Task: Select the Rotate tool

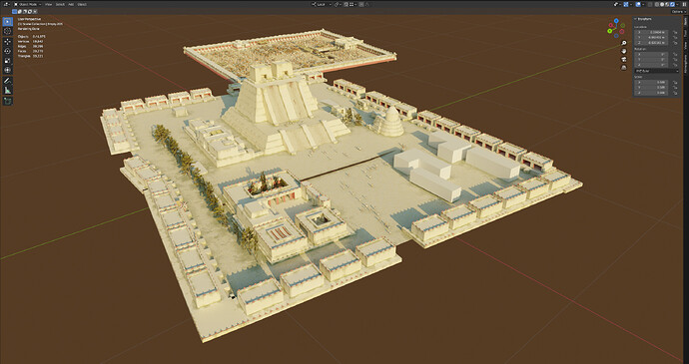Action: pyautogui.click(x=7, y=51)
